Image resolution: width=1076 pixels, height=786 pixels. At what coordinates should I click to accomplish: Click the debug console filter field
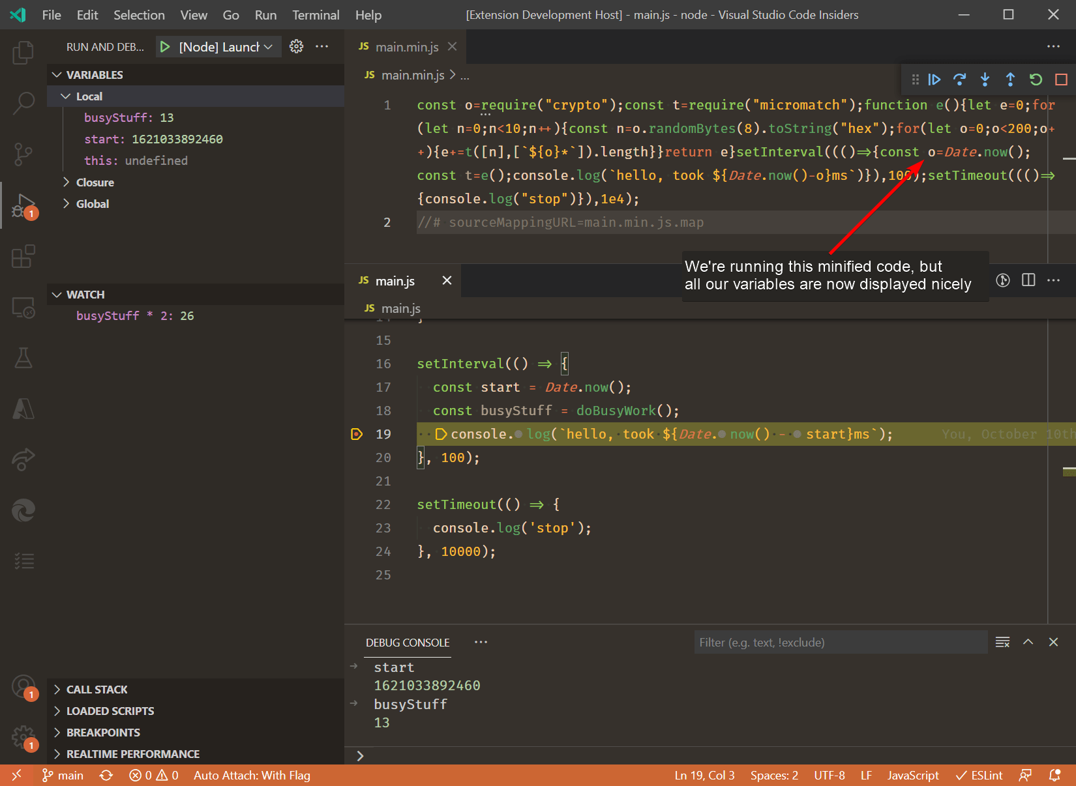[x=840, y=642]
